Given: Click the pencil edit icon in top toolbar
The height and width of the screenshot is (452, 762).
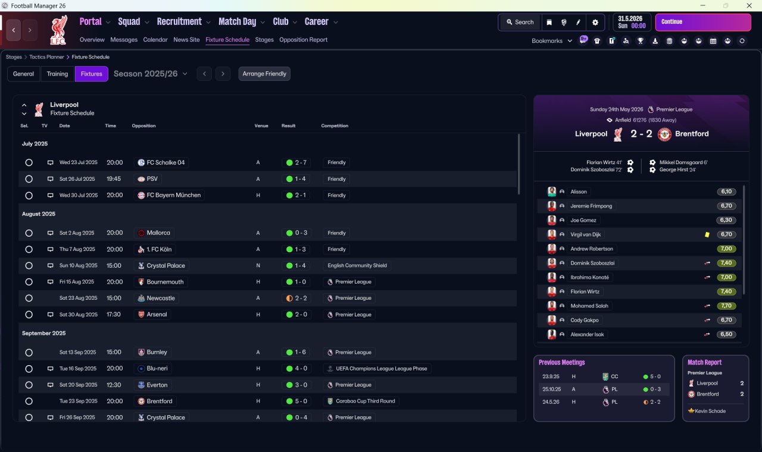Looking at the screenshot, I should click(x=578, y=22).
